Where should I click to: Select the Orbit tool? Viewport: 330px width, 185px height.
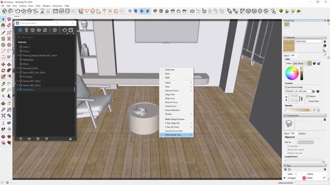click(x=3, y=103)
